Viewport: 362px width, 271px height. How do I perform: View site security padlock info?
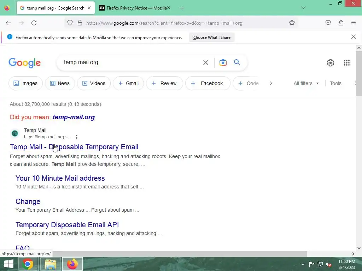(80, 23)
